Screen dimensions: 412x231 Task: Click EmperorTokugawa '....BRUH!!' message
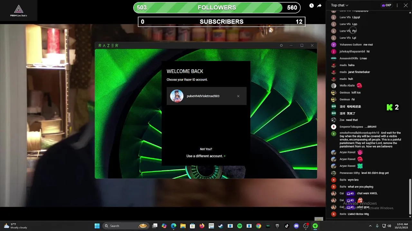click(x=370, y=127)
